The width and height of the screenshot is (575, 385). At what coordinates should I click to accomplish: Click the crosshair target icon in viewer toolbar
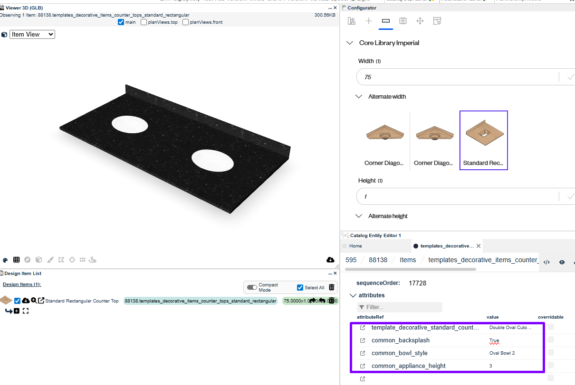[x=72, y=260]
